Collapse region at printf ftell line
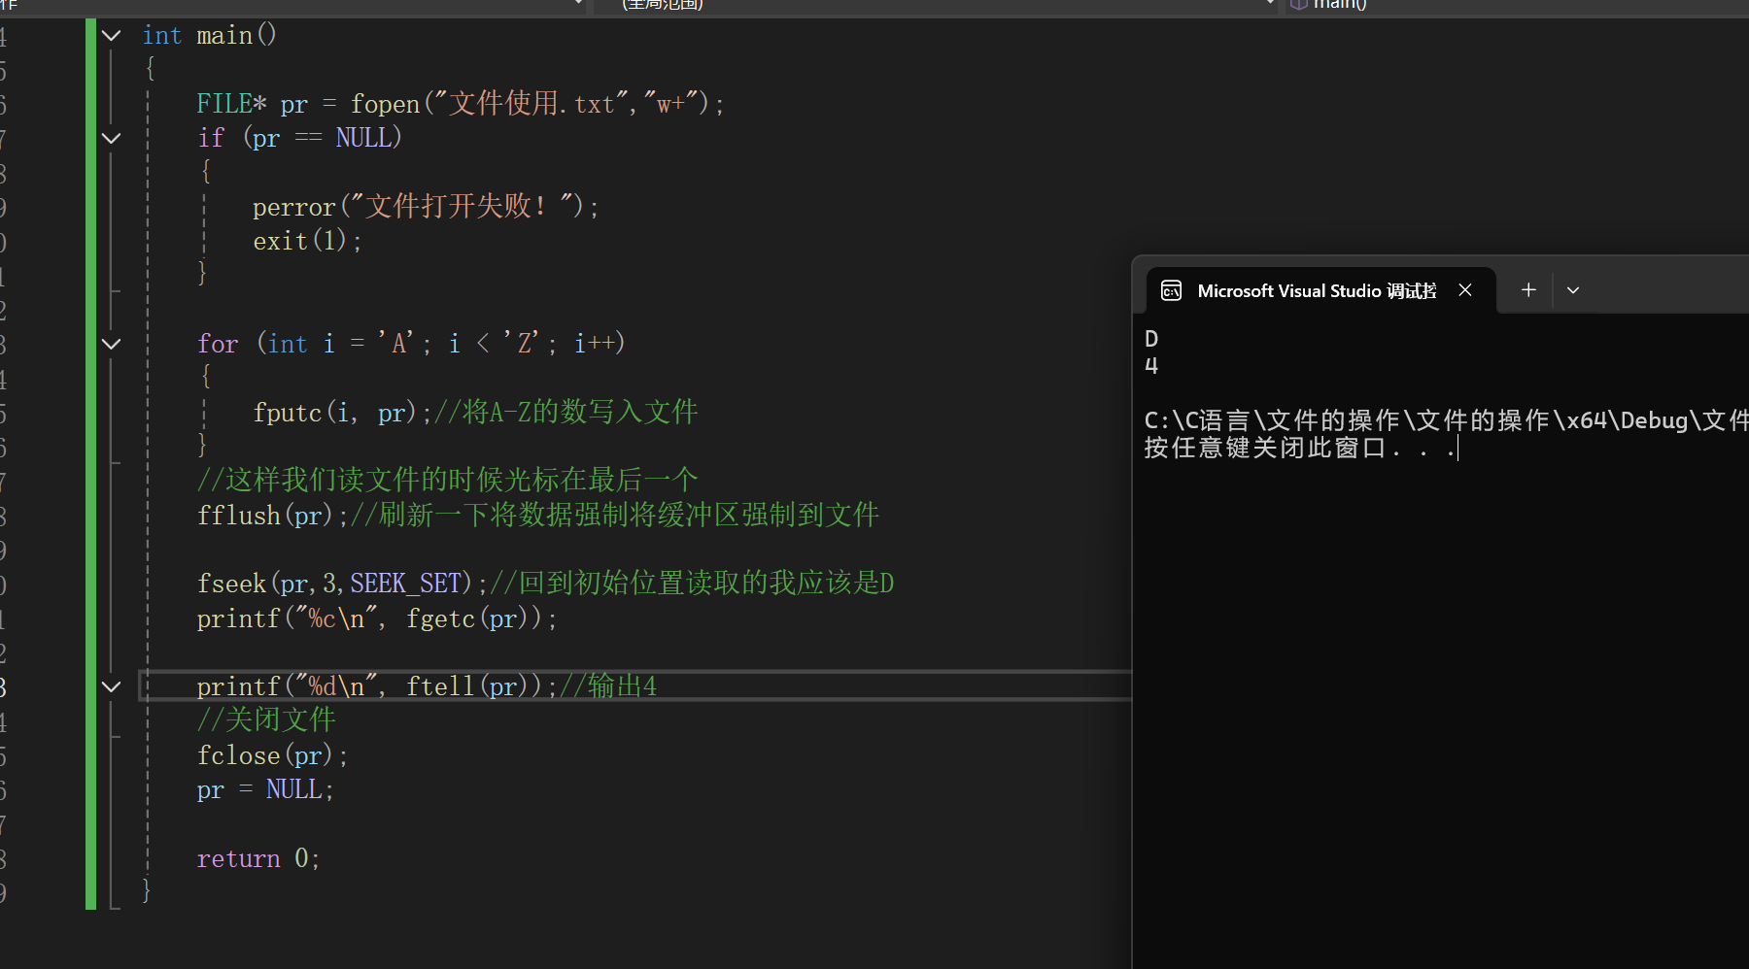Screen dimensions: 1749x969 (112, 686)
